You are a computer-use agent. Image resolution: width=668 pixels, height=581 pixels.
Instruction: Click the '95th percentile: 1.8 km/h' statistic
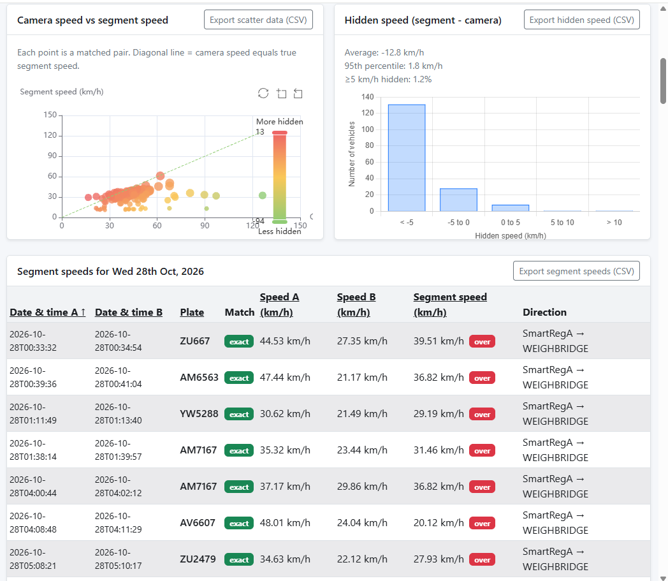pyautogui.click(x=394, y=66)
